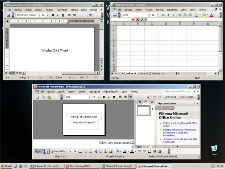Image resolution: width=225 pixels, height=169 pixels.
Task: Open the Tabela menu in Word
Action: pyautogui.click(x=74, y=10)
